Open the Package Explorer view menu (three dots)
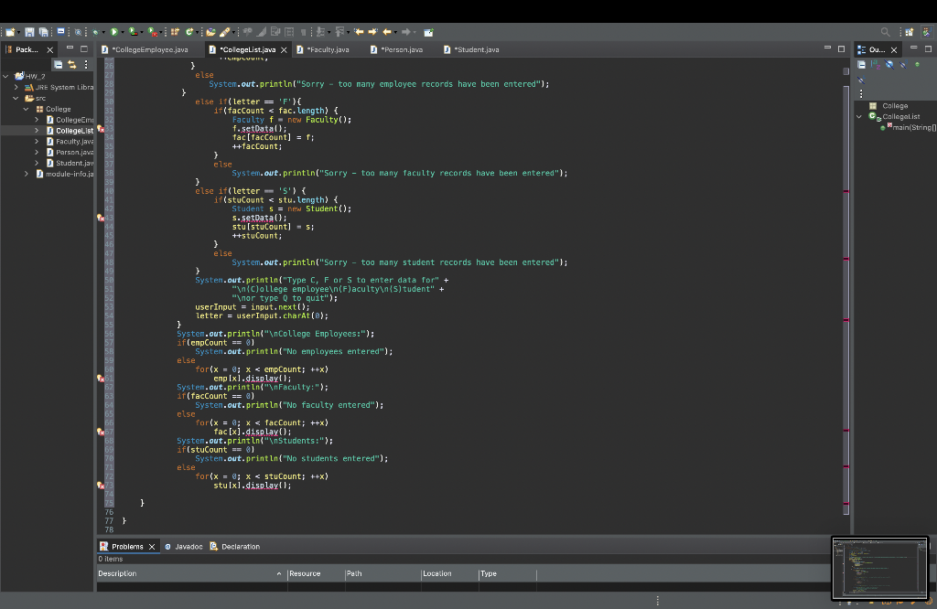Viewport: 937px width, 609px height. tap(86, 64)
